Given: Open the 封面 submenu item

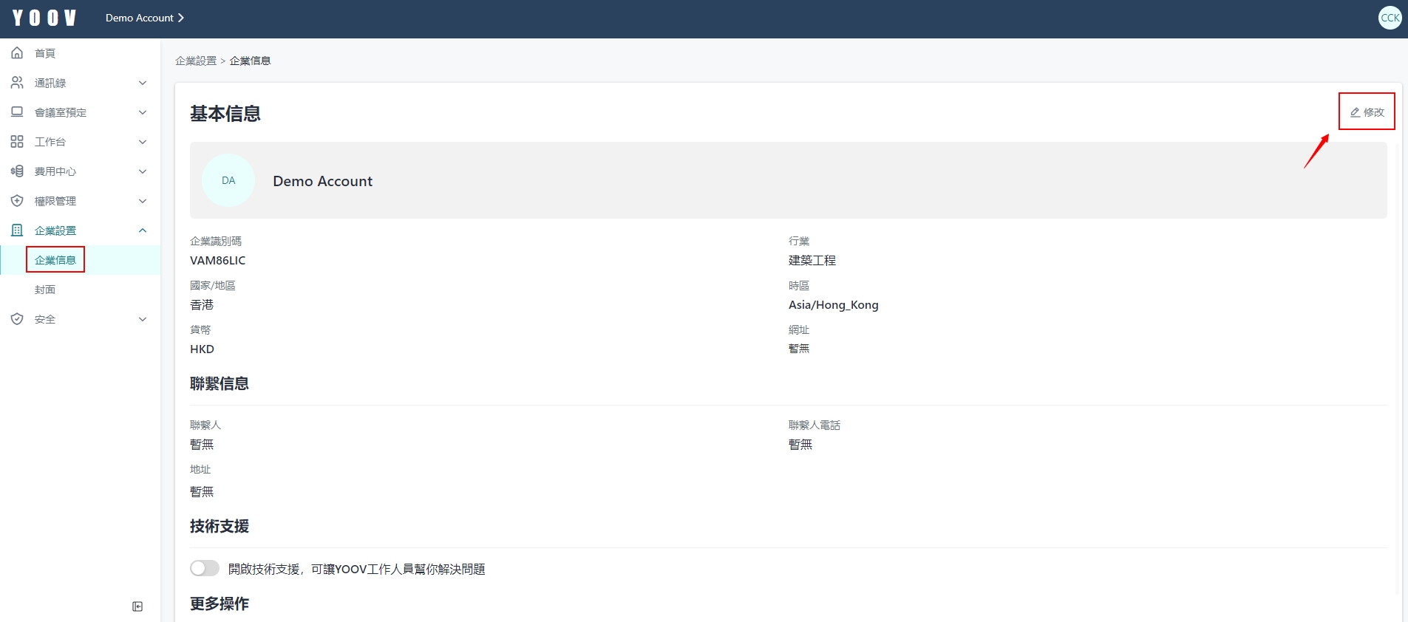Looking at the screenshot, I should (45, 290).
